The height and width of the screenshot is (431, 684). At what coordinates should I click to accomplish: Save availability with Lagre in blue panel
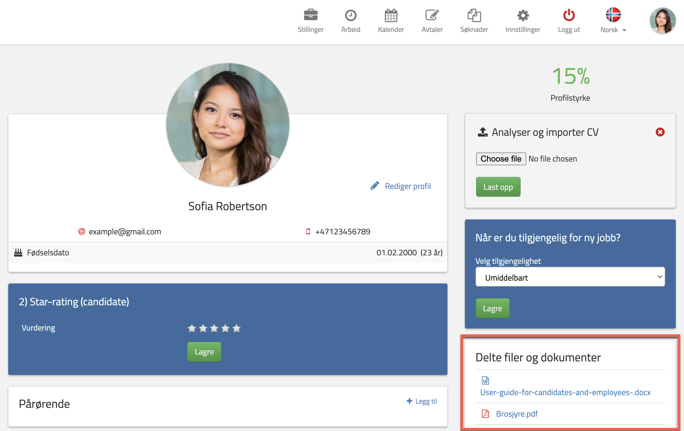492,308
